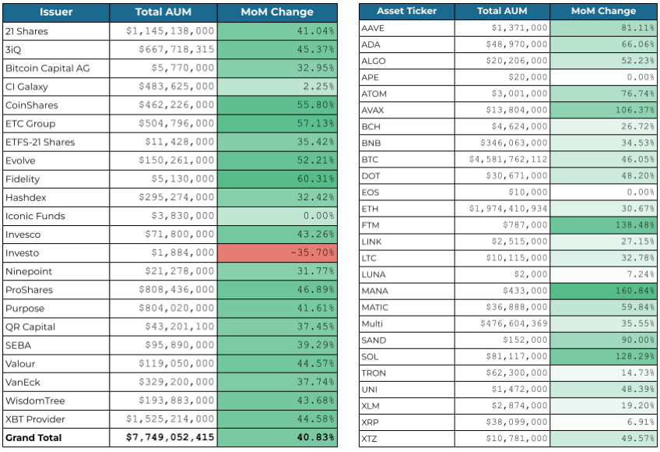The width and height of the screenshot is (660, 452).
Task: Select ADA's $48,970,000 AUM value
Action: [x=502, y=44]
